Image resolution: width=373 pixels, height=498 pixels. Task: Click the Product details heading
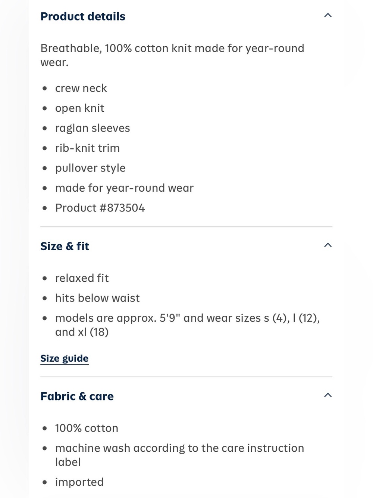(x=83, y=16)
